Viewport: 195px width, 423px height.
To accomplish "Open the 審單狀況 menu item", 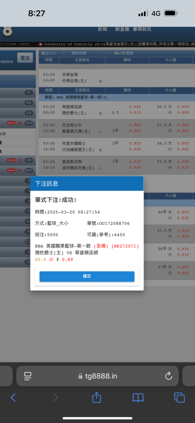I will [x=142, y=29].
